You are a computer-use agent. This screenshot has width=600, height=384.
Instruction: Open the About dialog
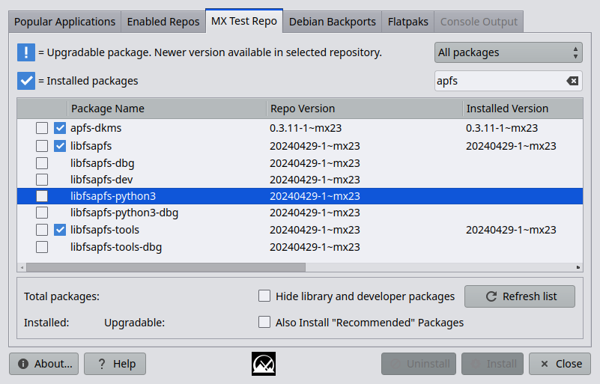click(44, 364)
